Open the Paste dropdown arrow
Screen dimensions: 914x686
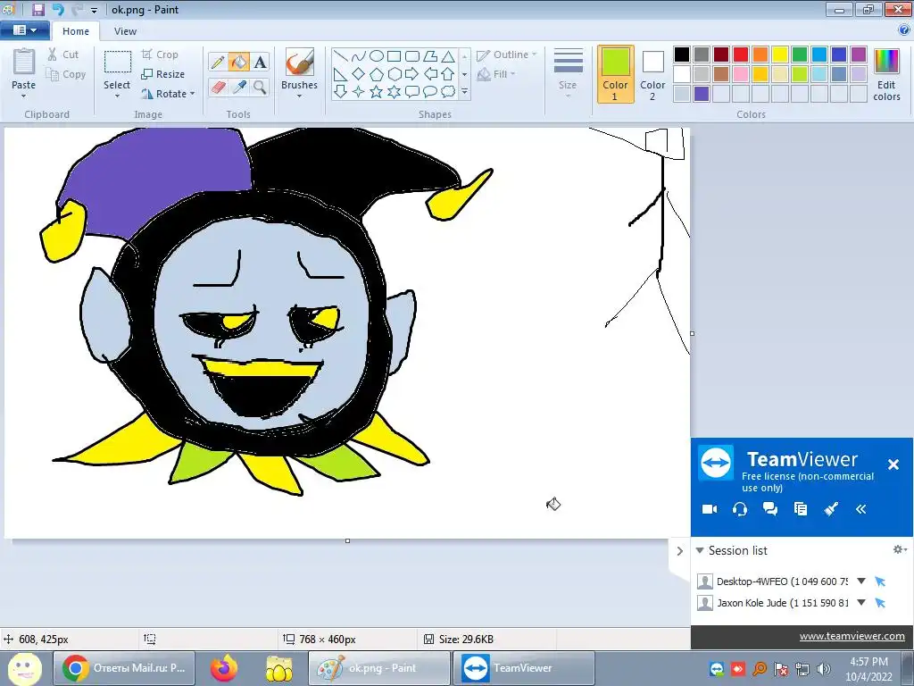[24, 96]
